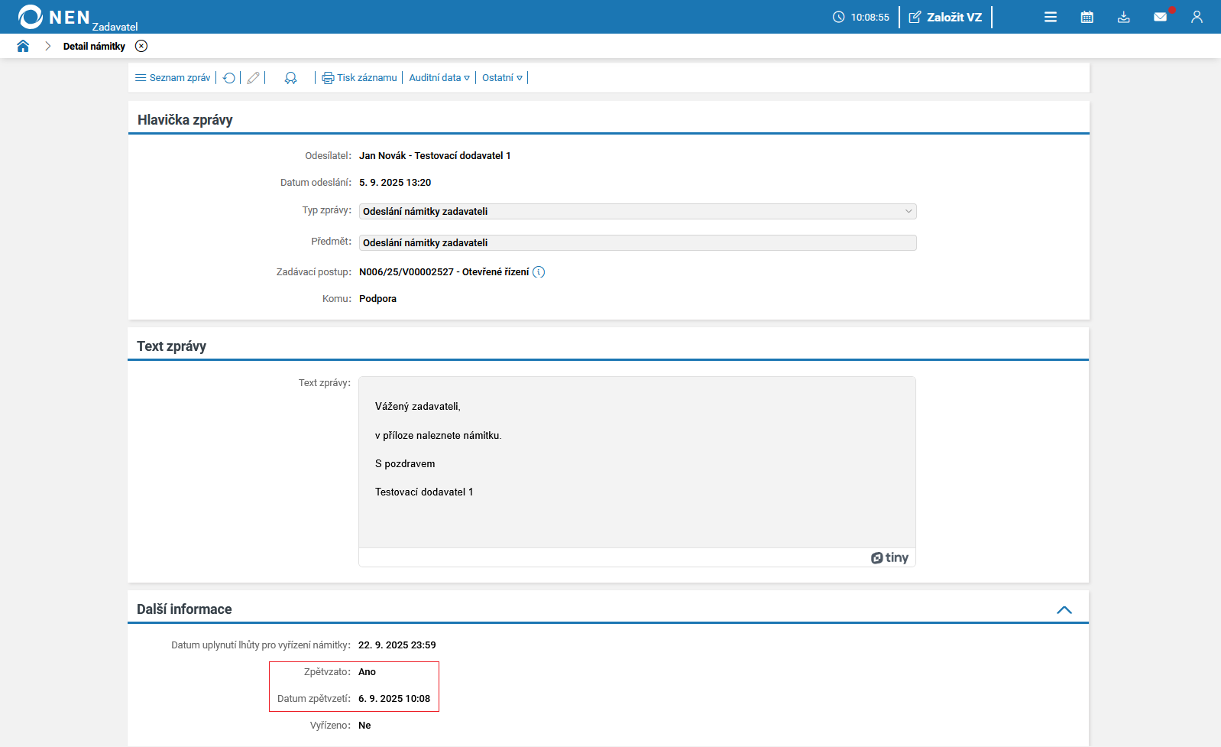Click the Předmět input field
Image resolution: width=1221 pixels, height=747 pixels.
tap(637, 243)
